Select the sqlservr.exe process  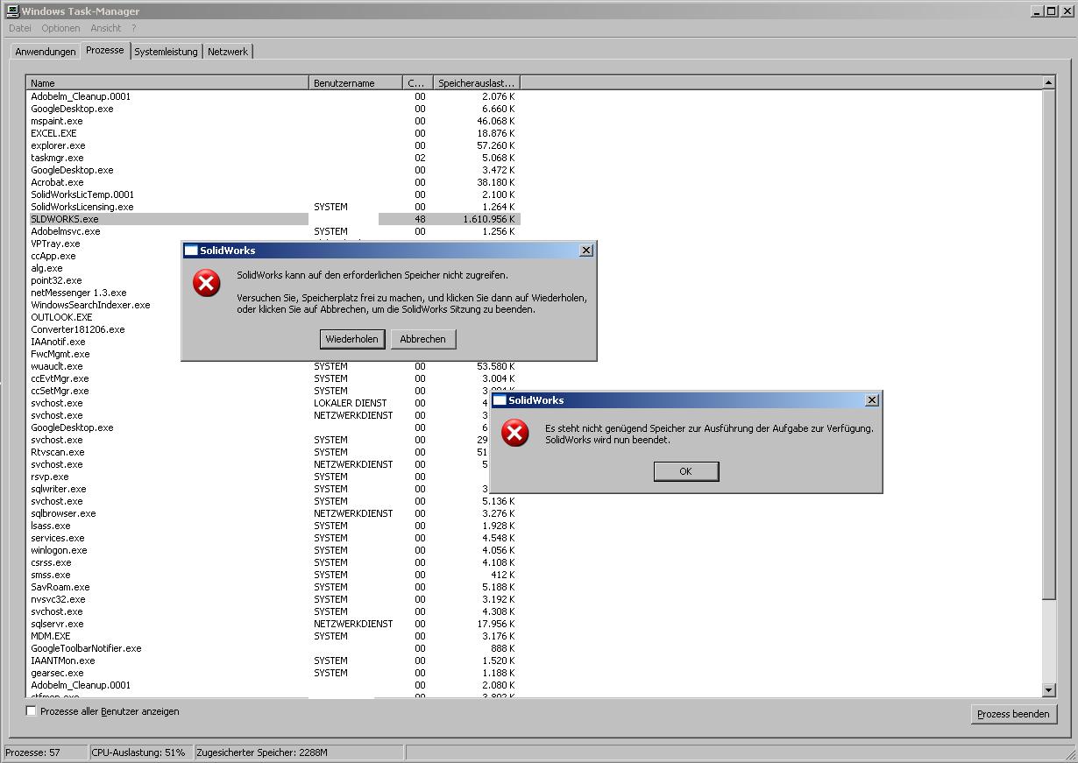[x=57, y=624]
